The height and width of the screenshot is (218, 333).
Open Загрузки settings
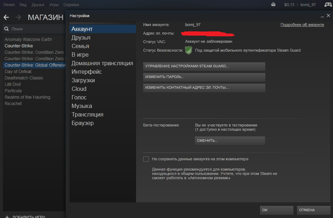(103, 80)
